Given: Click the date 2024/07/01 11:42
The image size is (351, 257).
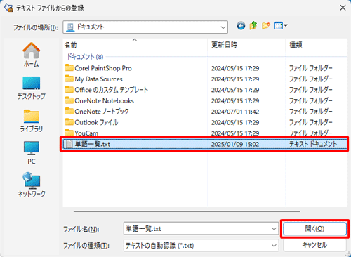Looking at the screenshot, I should pyautogui.click(x=235, y=112).
